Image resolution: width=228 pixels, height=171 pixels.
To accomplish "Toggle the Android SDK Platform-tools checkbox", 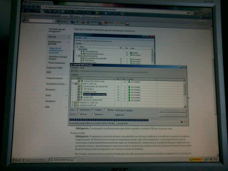I will (79, 81).
